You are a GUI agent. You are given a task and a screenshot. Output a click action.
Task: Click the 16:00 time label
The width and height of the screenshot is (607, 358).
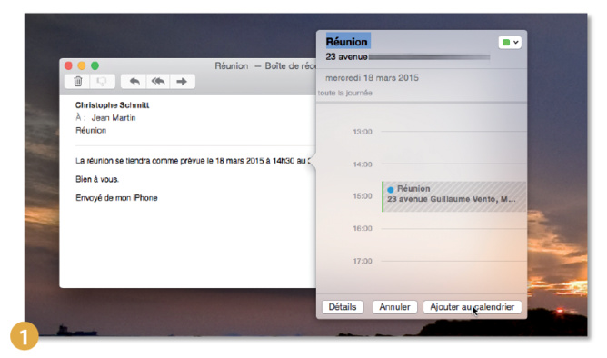[363, 228]
